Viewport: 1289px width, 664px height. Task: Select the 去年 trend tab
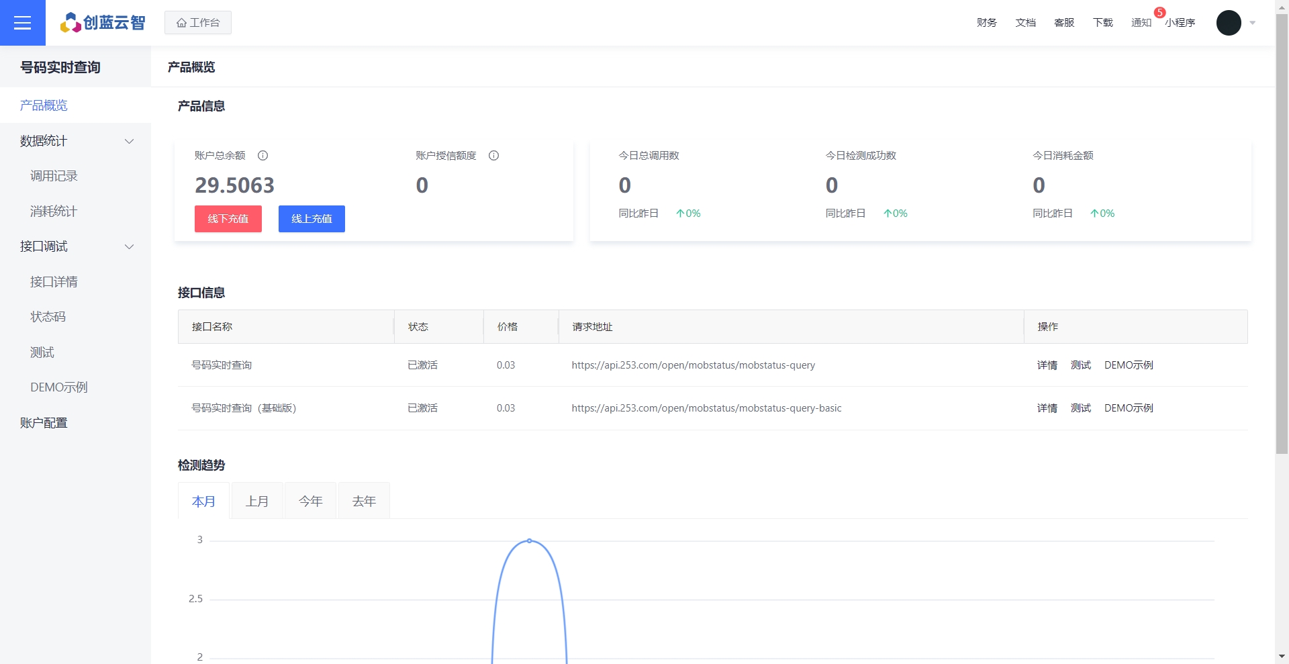point(364,502)
